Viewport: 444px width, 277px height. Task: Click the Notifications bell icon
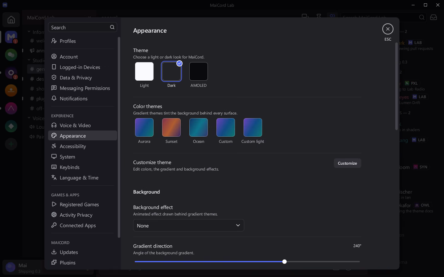tap(54, 98)
